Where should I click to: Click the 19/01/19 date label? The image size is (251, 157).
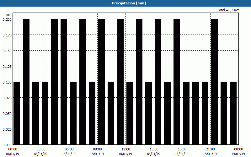click(x=238, y=154)
